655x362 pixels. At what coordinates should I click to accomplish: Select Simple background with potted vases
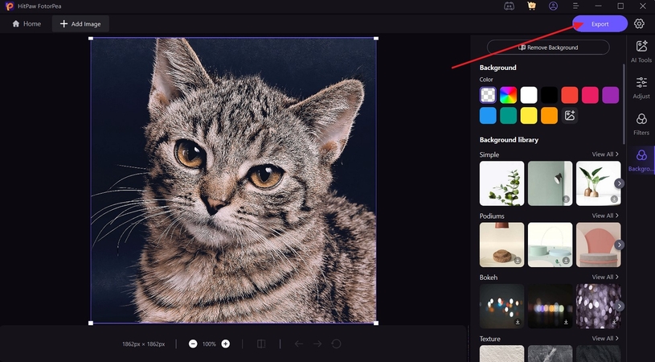(598, 183)
